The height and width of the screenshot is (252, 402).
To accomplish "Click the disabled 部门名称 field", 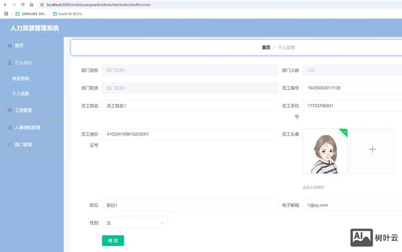I will tap(190, 70).
